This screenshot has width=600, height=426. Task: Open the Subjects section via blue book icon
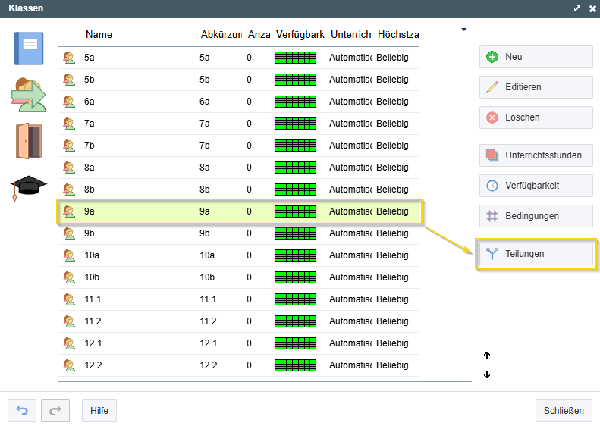tap(29, 49)
